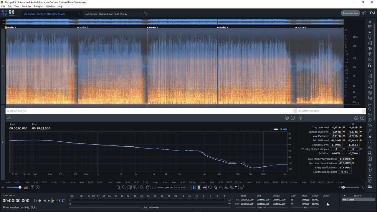The height and width of the screenshot is (212, 377).
Task: Select the harmonics selection tool
Action: 226,188
